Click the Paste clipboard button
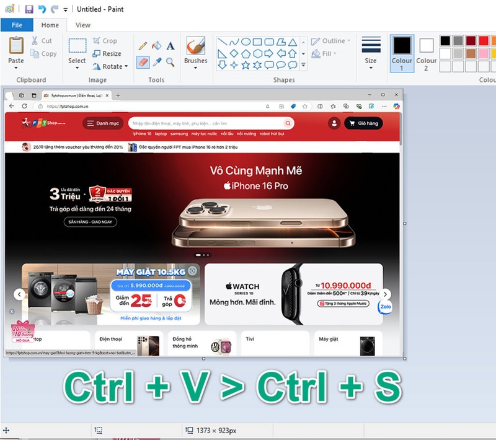The width and height of the screenshot is (496, 440). pos(16,46)
